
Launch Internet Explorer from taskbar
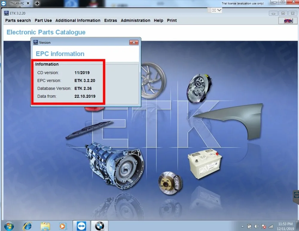click(27, 226)
